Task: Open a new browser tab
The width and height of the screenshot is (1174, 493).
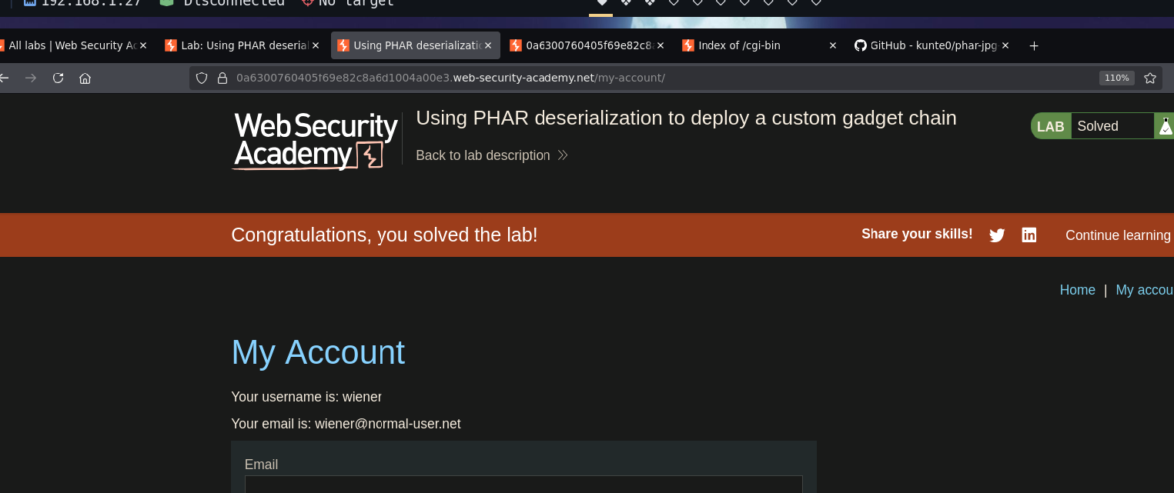Action: point(1034,45)
